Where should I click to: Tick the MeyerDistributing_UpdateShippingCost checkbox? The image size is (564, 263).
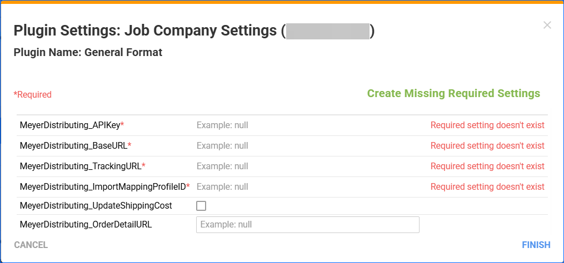(201, 206)
